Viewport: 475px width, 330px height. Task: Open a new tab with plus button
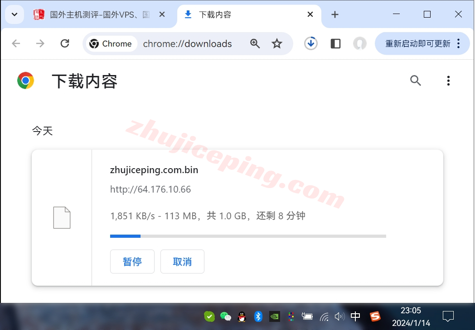[x=335, y=14]
